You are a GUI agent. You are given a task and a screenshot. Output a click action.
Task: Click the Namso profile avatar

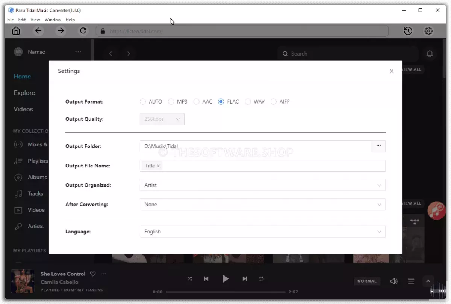click(18, 52)
